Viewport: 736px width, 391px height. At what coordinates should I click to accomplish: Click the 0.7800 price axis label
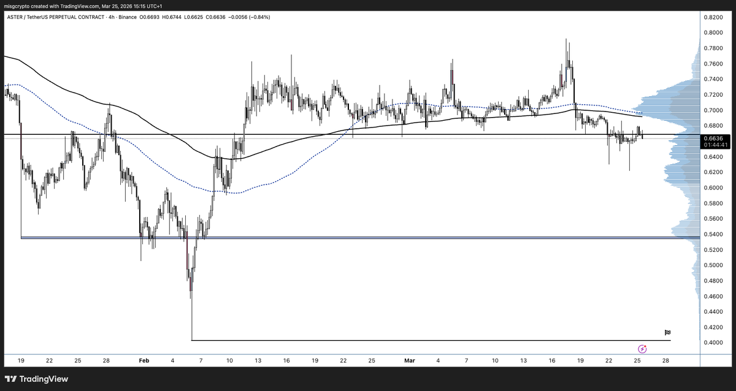713,48
